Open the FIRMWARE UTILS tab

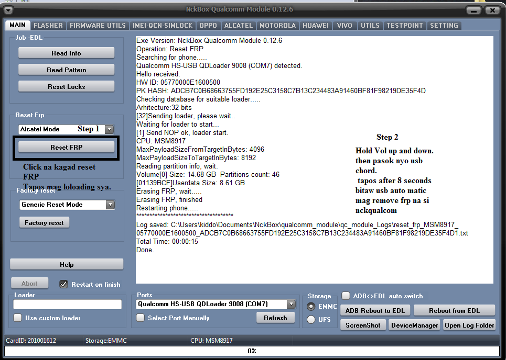(98, 26)
